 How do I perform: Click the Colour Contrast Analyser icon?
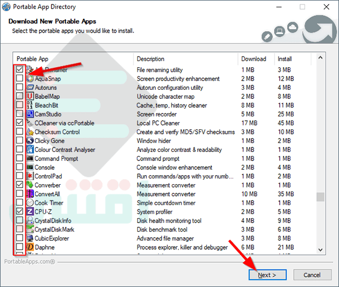click(x=30, y=149)
